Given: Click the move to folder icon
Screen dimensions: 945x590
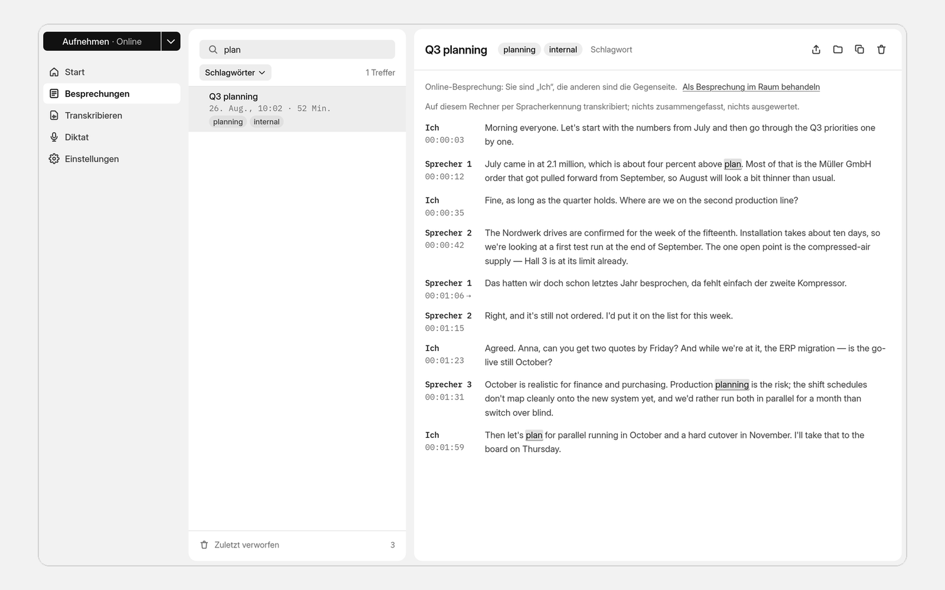Looking at the screenshot, I should [838, 50].
